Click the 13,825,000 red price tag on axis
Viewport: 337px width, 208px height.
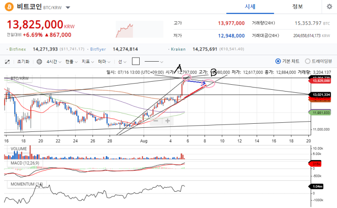320,81
